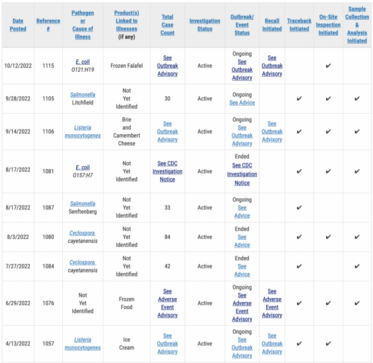Select the Total Case Count header link

(167, 25)
